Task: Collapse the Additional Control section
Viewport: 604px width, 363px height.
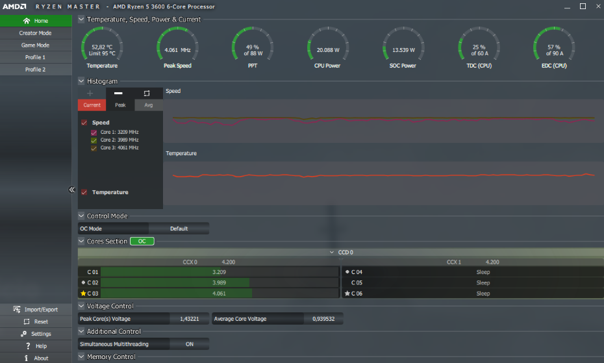Action: click(x=81, y=331)
